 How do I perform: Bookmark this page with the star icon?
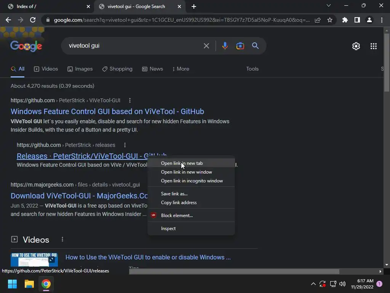pos(330,20)
